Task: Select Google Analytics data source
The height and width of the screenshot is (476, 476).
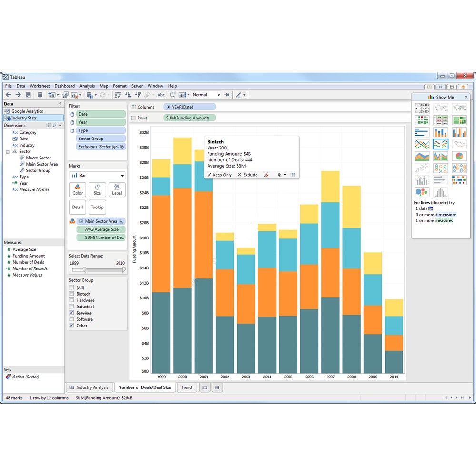Action: pyautogui.click(x=27, y=111)
